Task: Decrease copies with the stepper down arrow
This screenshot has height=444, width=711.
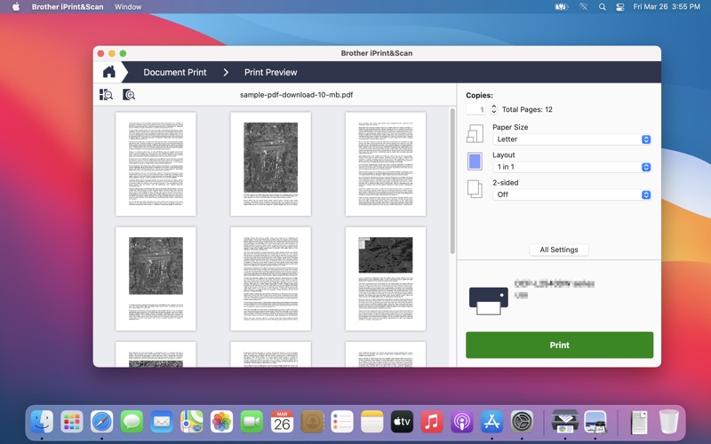Action: pyautogui.click(x=494, y=112)
